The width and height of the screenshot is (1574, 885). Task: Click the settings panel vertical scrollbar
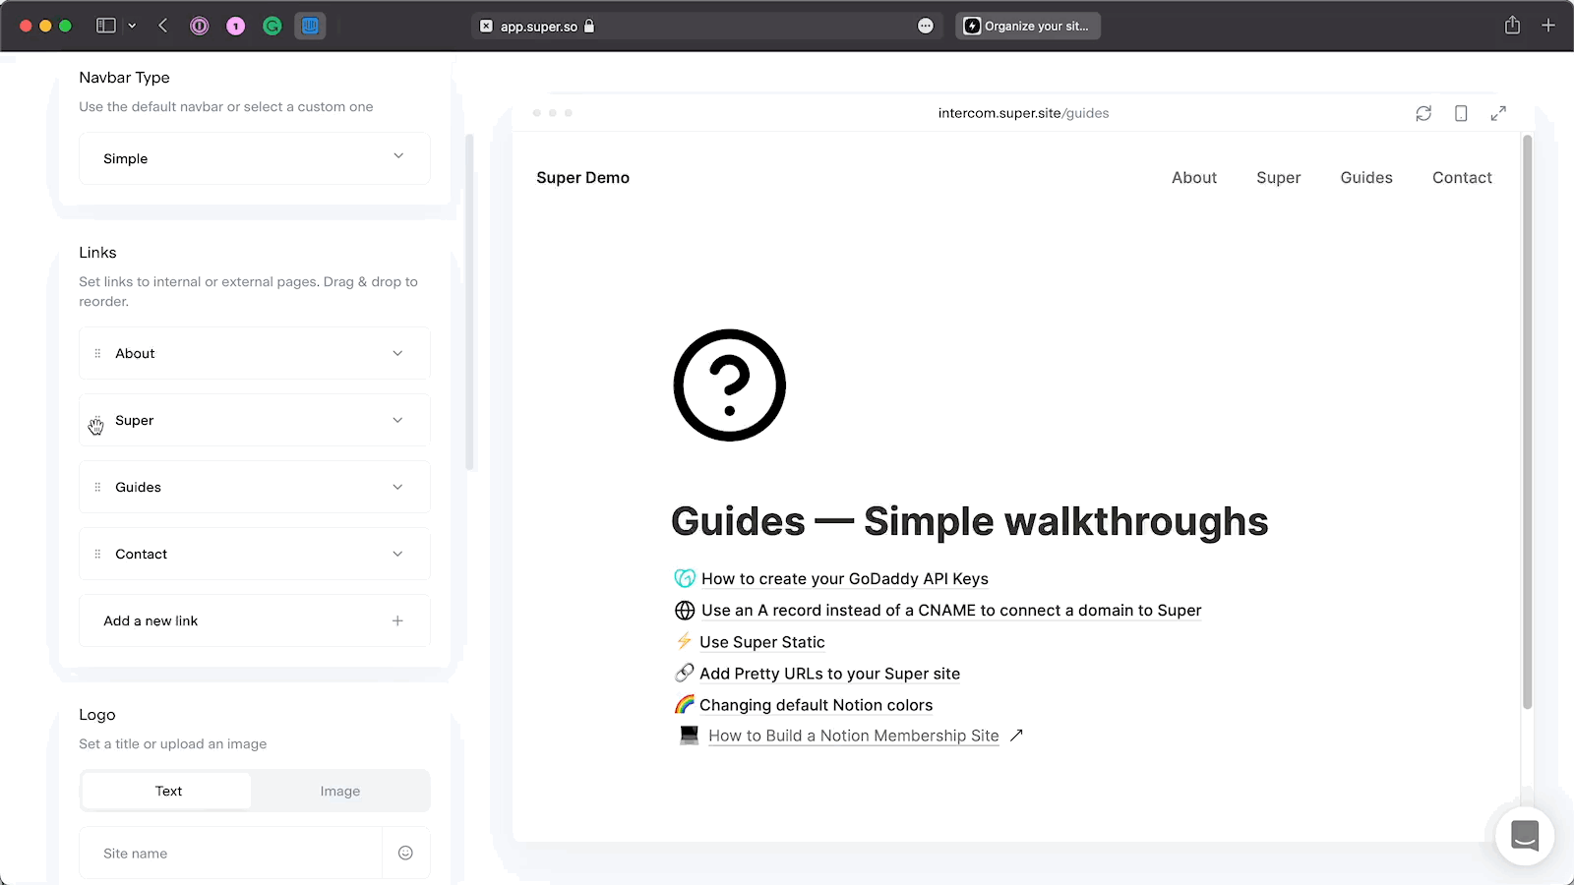tap(470, 302)
